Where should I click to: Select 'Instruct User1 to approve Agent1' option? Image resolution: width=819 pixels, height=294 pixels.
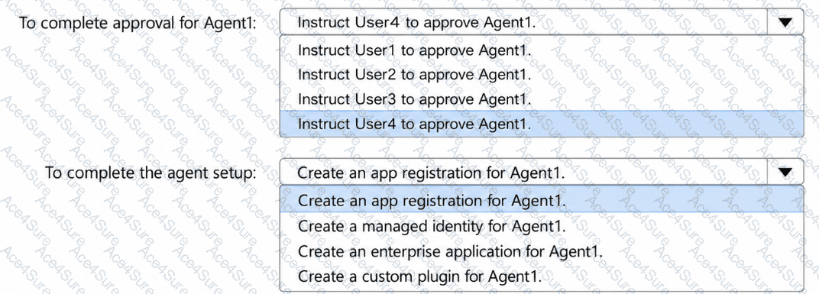pos(542,51)
